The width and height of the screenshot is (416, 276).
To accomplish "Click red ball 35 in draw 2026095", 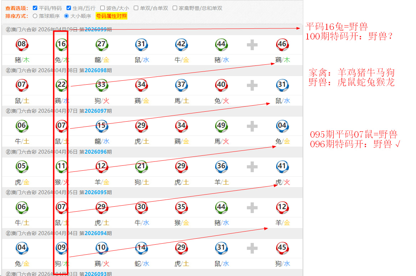I will pyautogui.click(x=181, y=207).
